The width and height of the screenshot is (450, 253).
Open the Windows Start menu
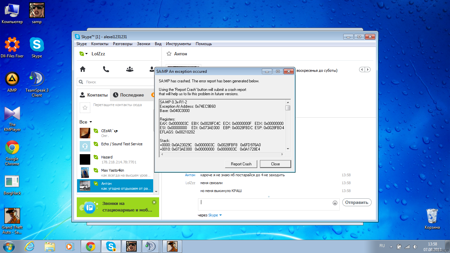pyautogui.click(x=9, y=246)
